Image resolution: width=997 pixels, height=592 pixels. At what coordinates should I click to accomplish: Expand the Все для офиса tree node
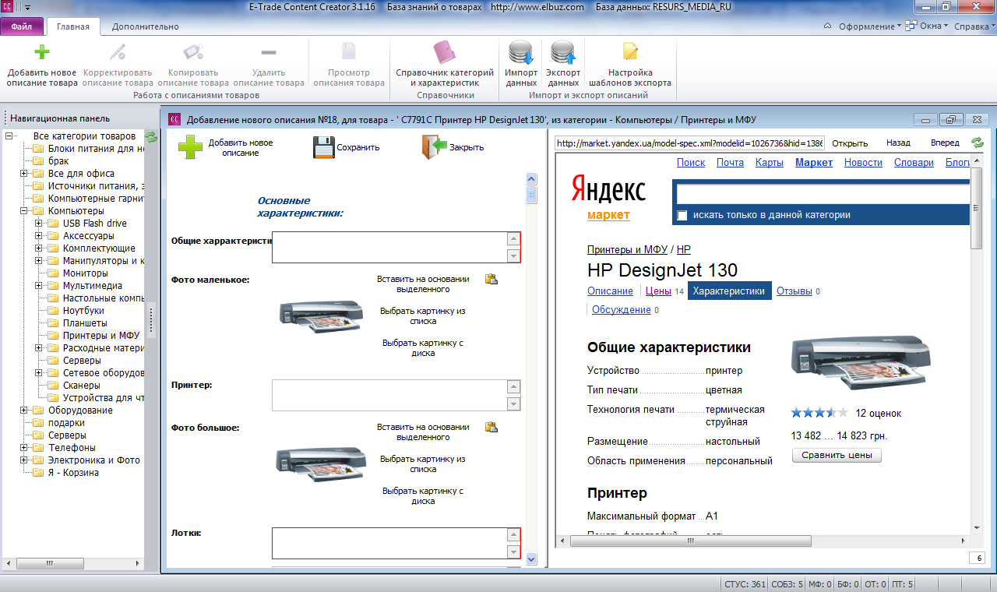(x=24, y=174)
